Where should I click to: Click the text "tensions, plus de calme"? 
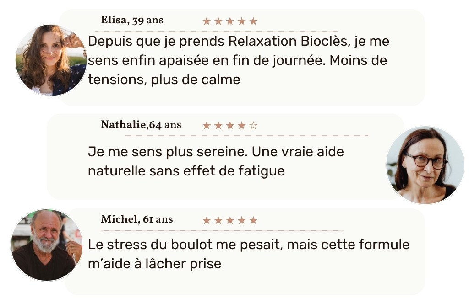[164, 79]
